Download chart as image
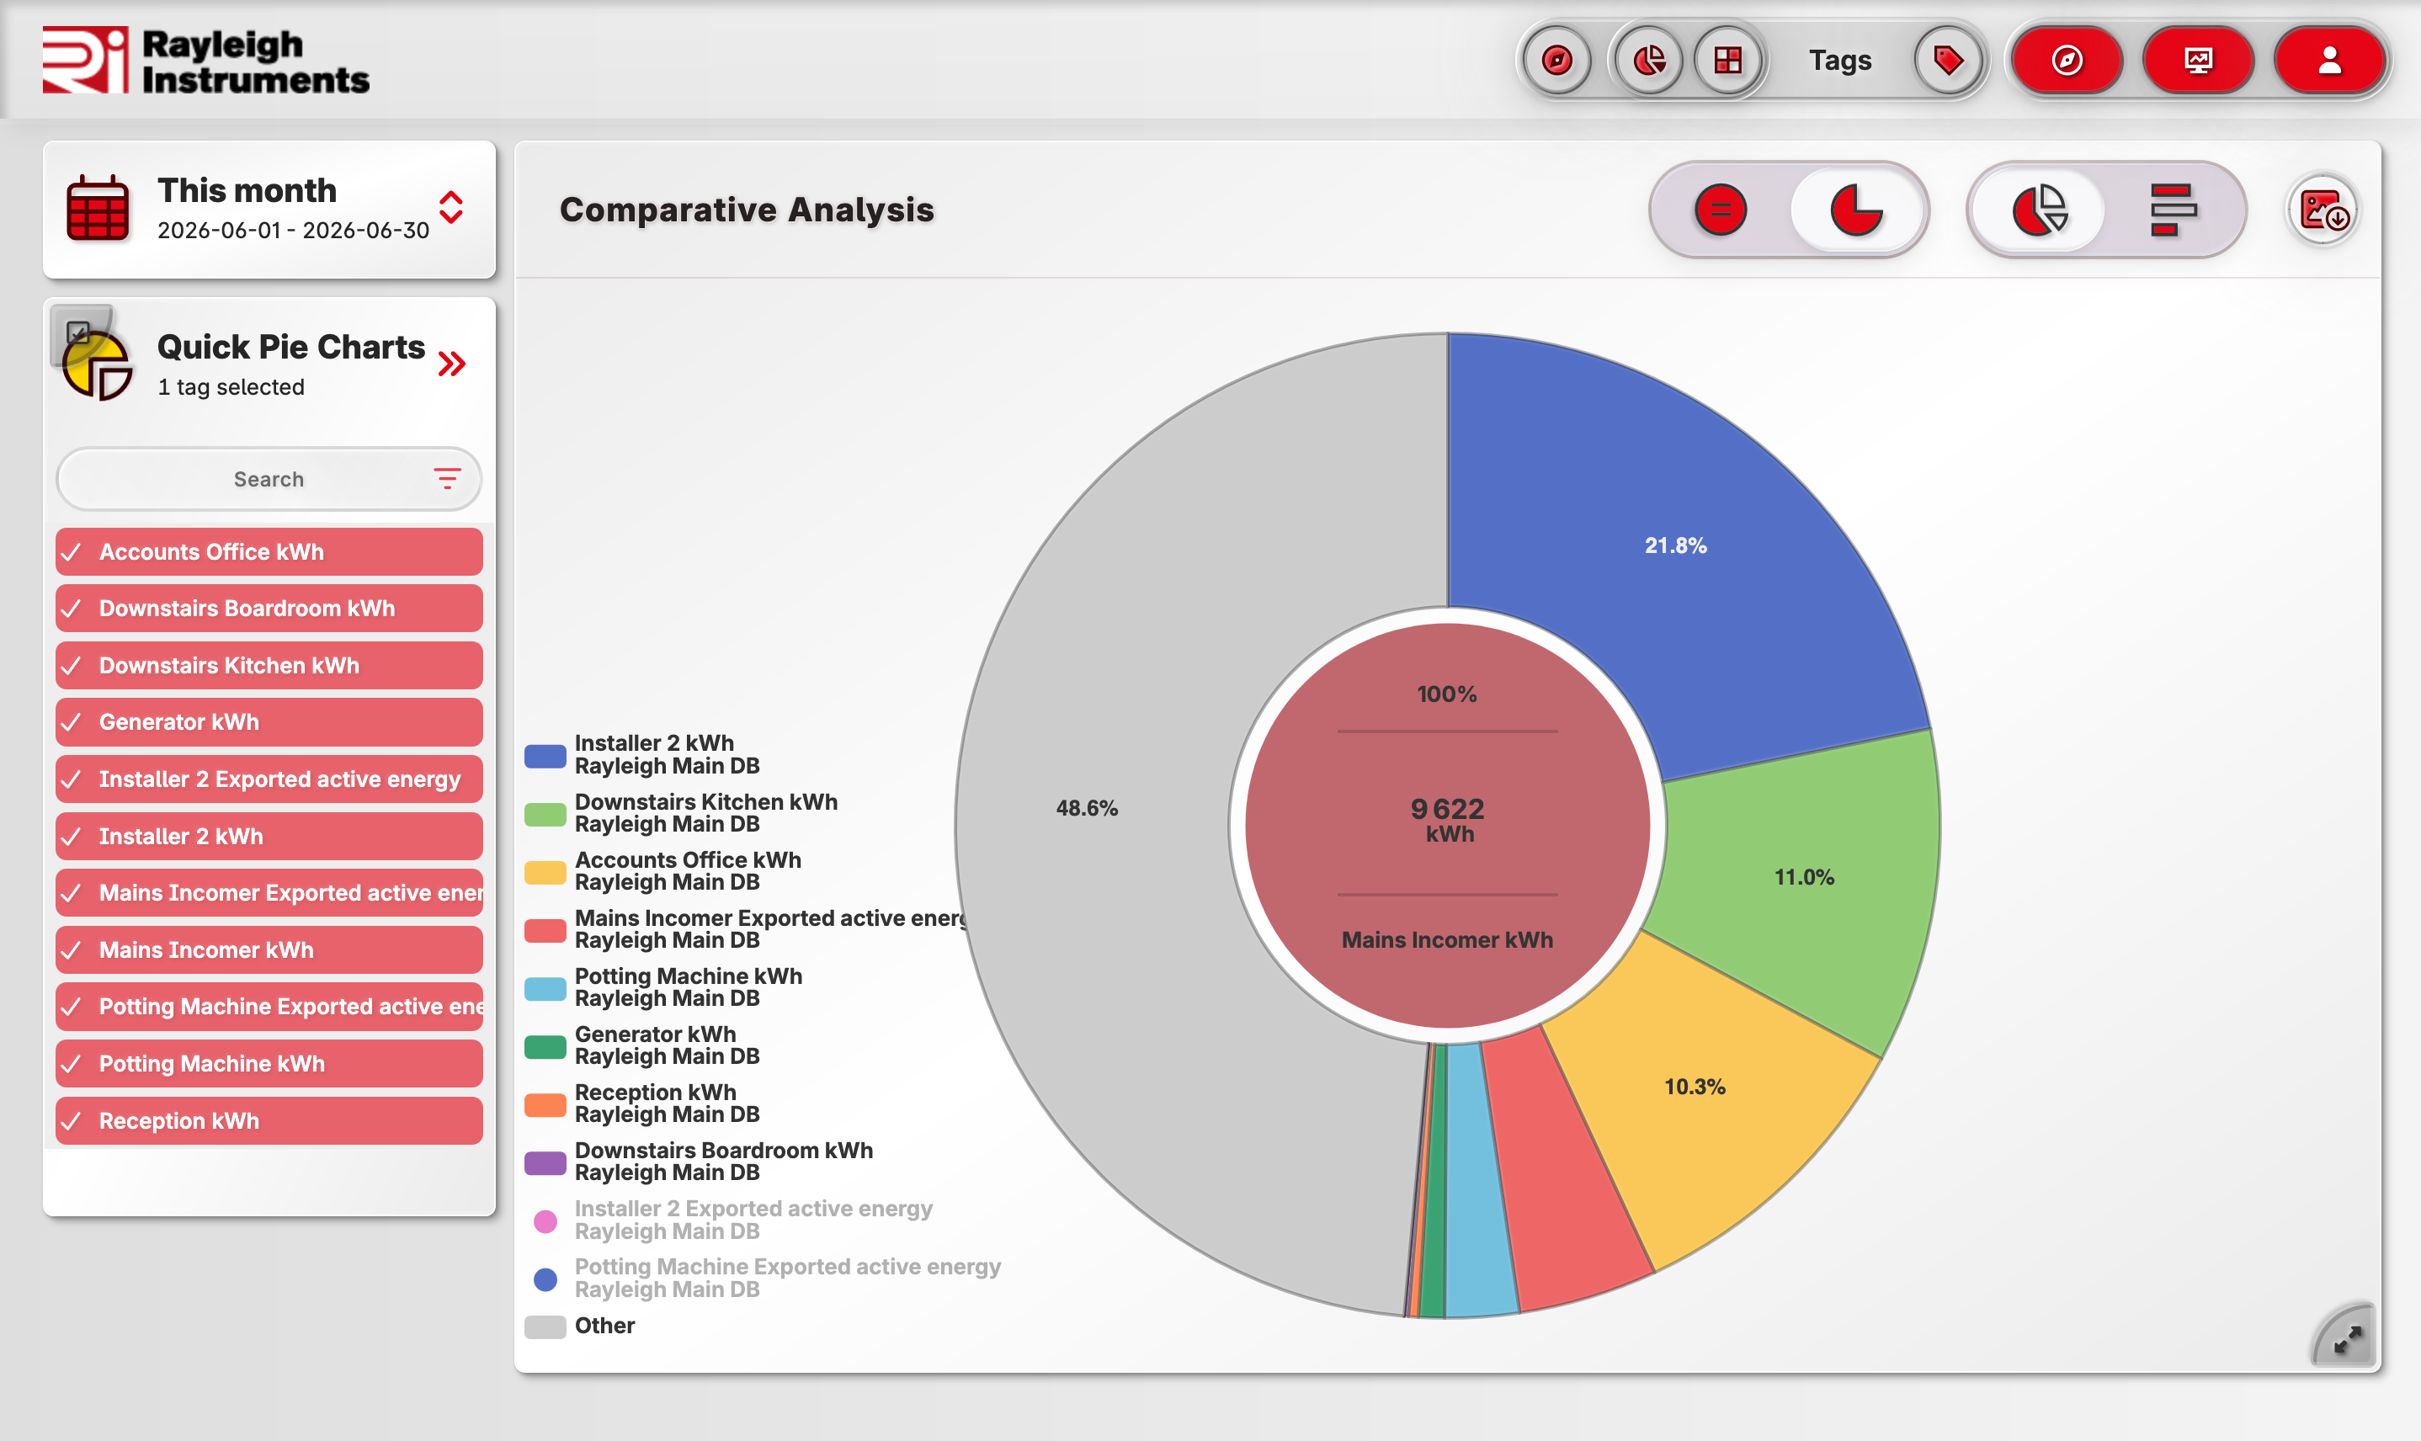This screenshot has width=2421, height=1441. click(x=2324, y=210)
